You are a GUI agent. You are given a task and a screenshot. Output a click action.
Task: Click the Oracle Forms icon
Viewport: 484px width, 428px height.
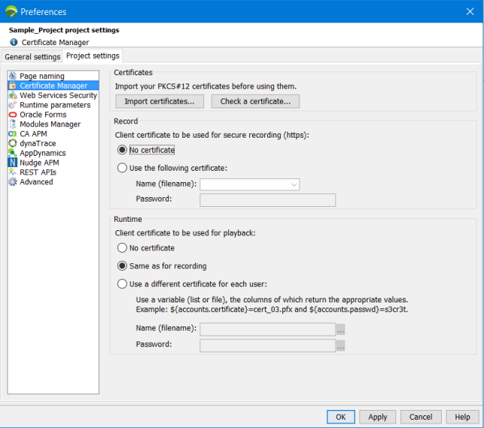tap(13, 115)
